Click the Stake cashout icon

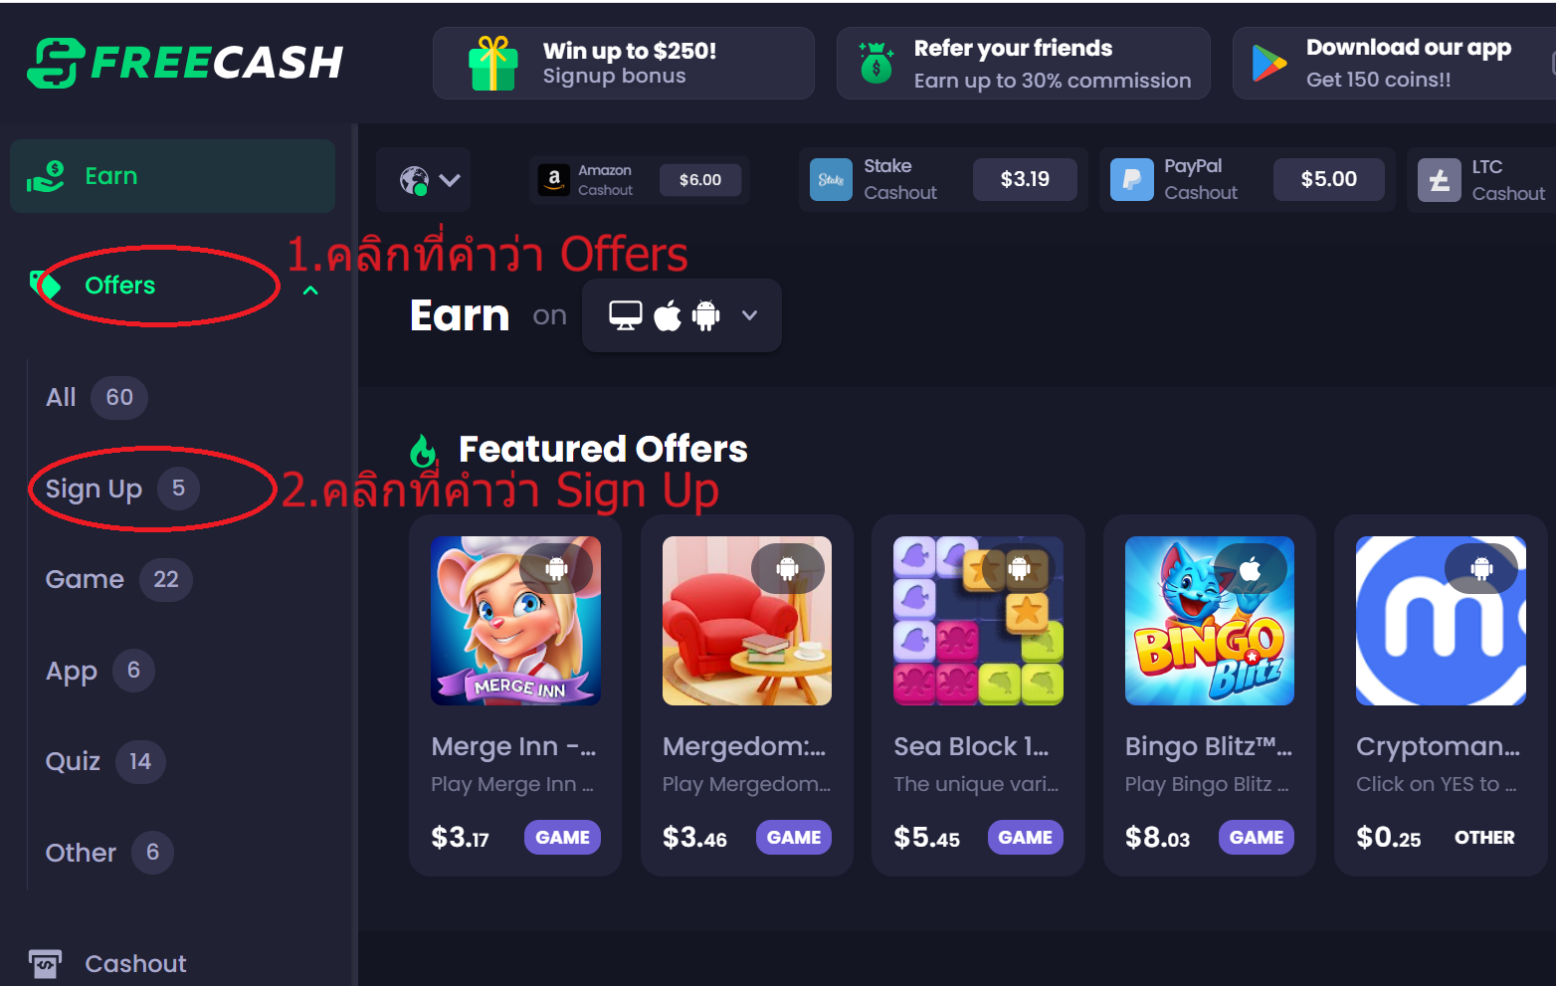coord(831,180)
